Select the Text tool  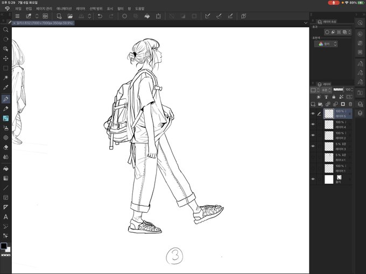tap(5, 217)
